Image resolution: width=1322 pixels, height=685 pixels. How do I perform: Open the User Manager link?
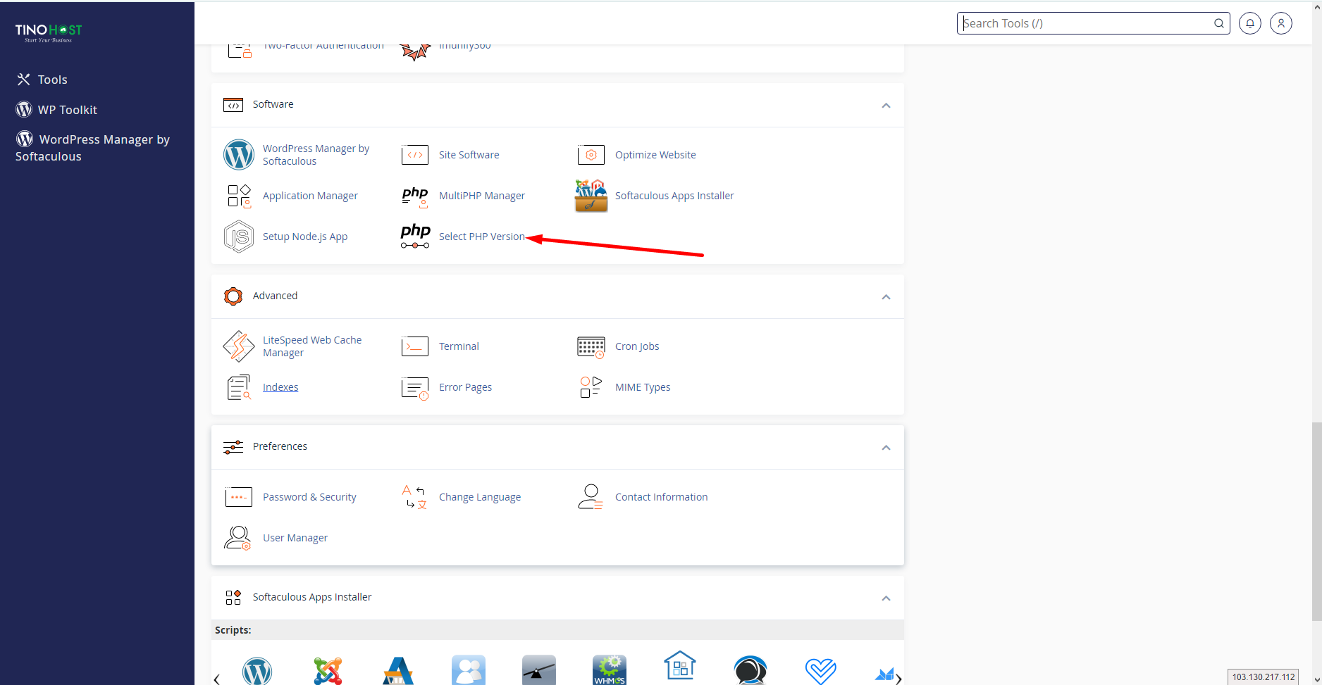tap(295, 538)
